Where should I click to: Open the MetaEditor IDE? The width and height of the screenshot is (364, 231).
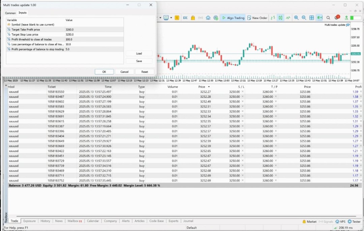point(185,18)
